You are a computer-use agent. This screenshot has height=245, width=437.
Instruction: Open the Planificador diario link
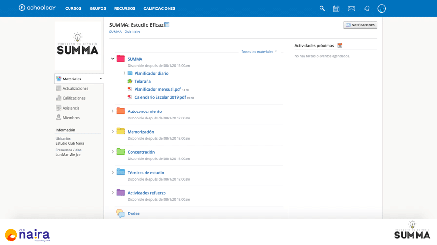152,73
